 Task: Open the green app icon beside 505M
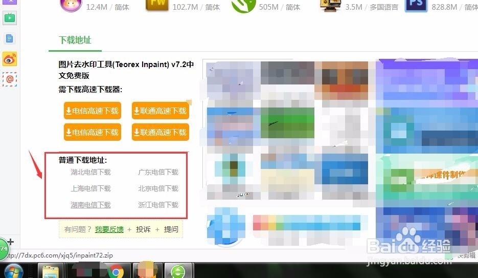243,6
